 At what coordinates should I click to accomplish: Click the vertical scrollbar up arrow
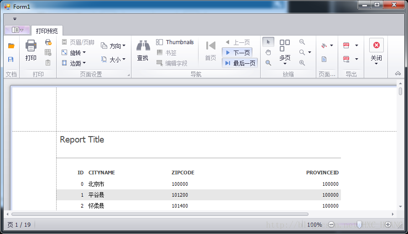pyautogui.click(x=400, y=83)
